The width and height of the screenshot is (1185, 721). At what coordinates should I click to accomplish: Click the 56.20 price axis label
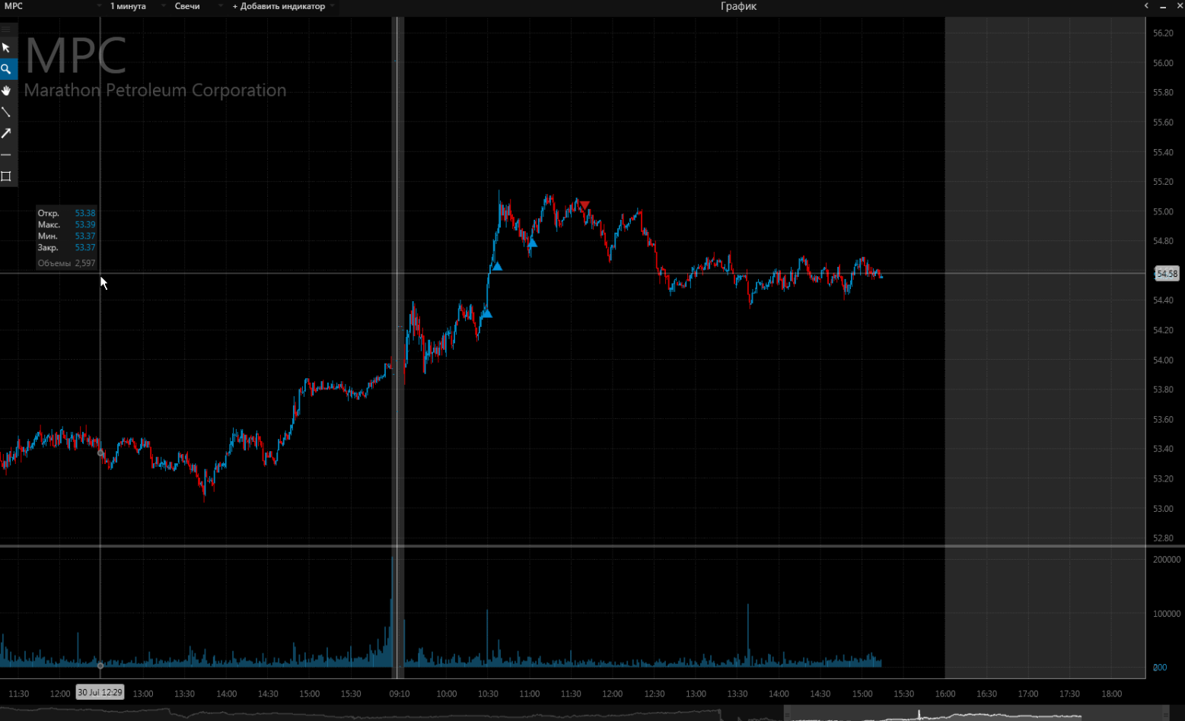tap(1163, 33)
